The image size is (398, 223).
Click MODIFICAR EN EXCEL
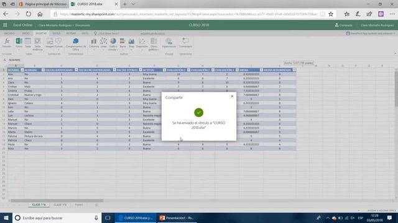[152, 33]
